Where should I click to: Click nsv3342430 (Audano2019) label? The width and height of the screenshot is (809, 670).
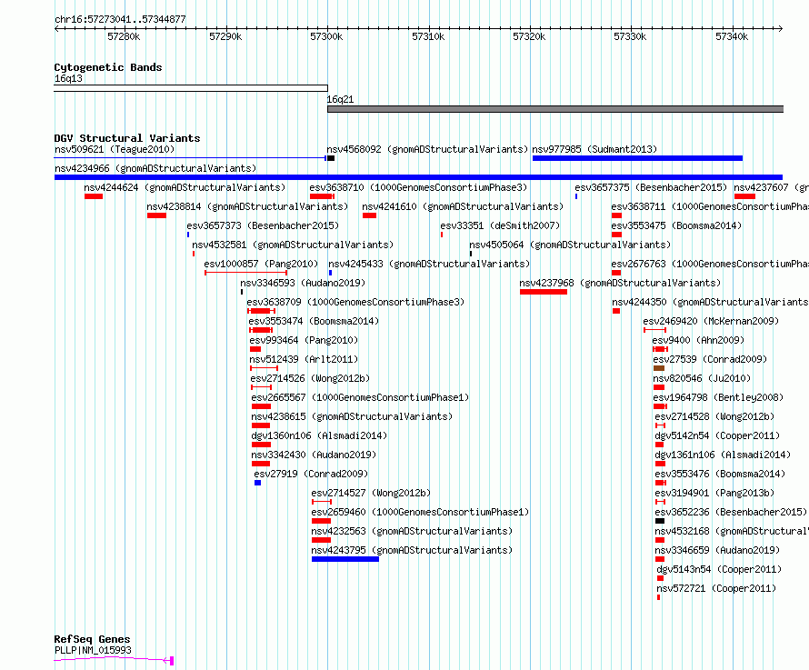tap(314, 455)
